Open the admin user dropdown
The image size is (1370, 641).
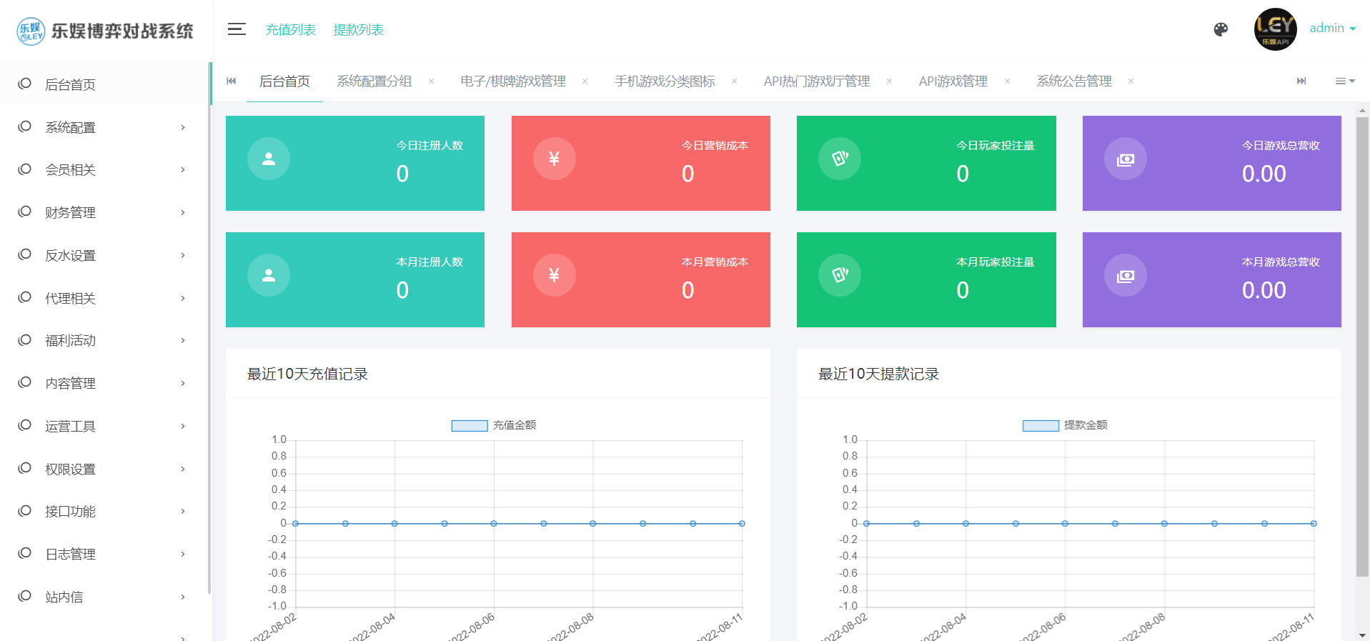point(1332,29)
